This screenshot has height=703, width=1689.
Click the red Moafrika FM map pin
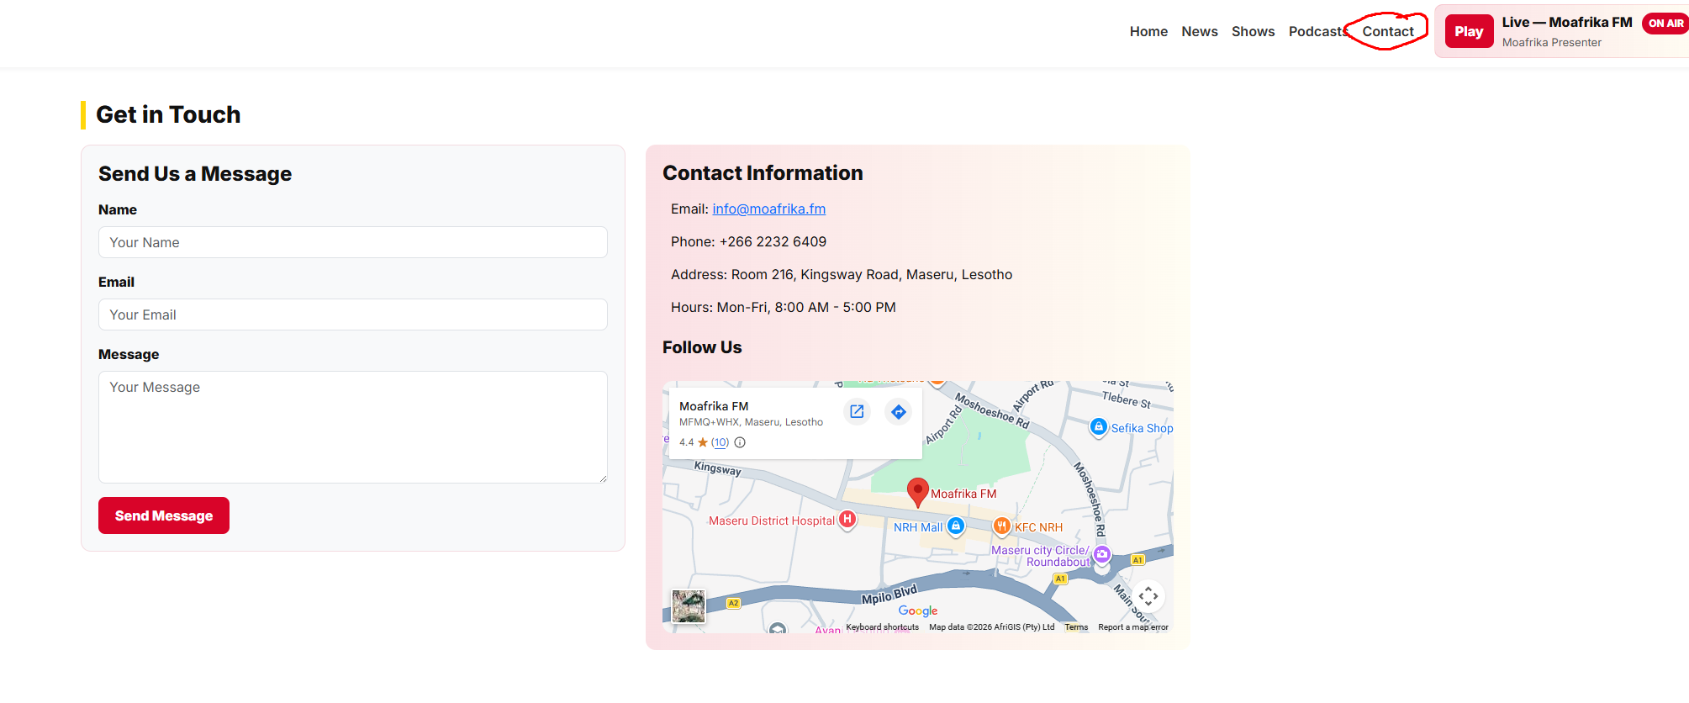pyautogui.click(x=917, y=490)
